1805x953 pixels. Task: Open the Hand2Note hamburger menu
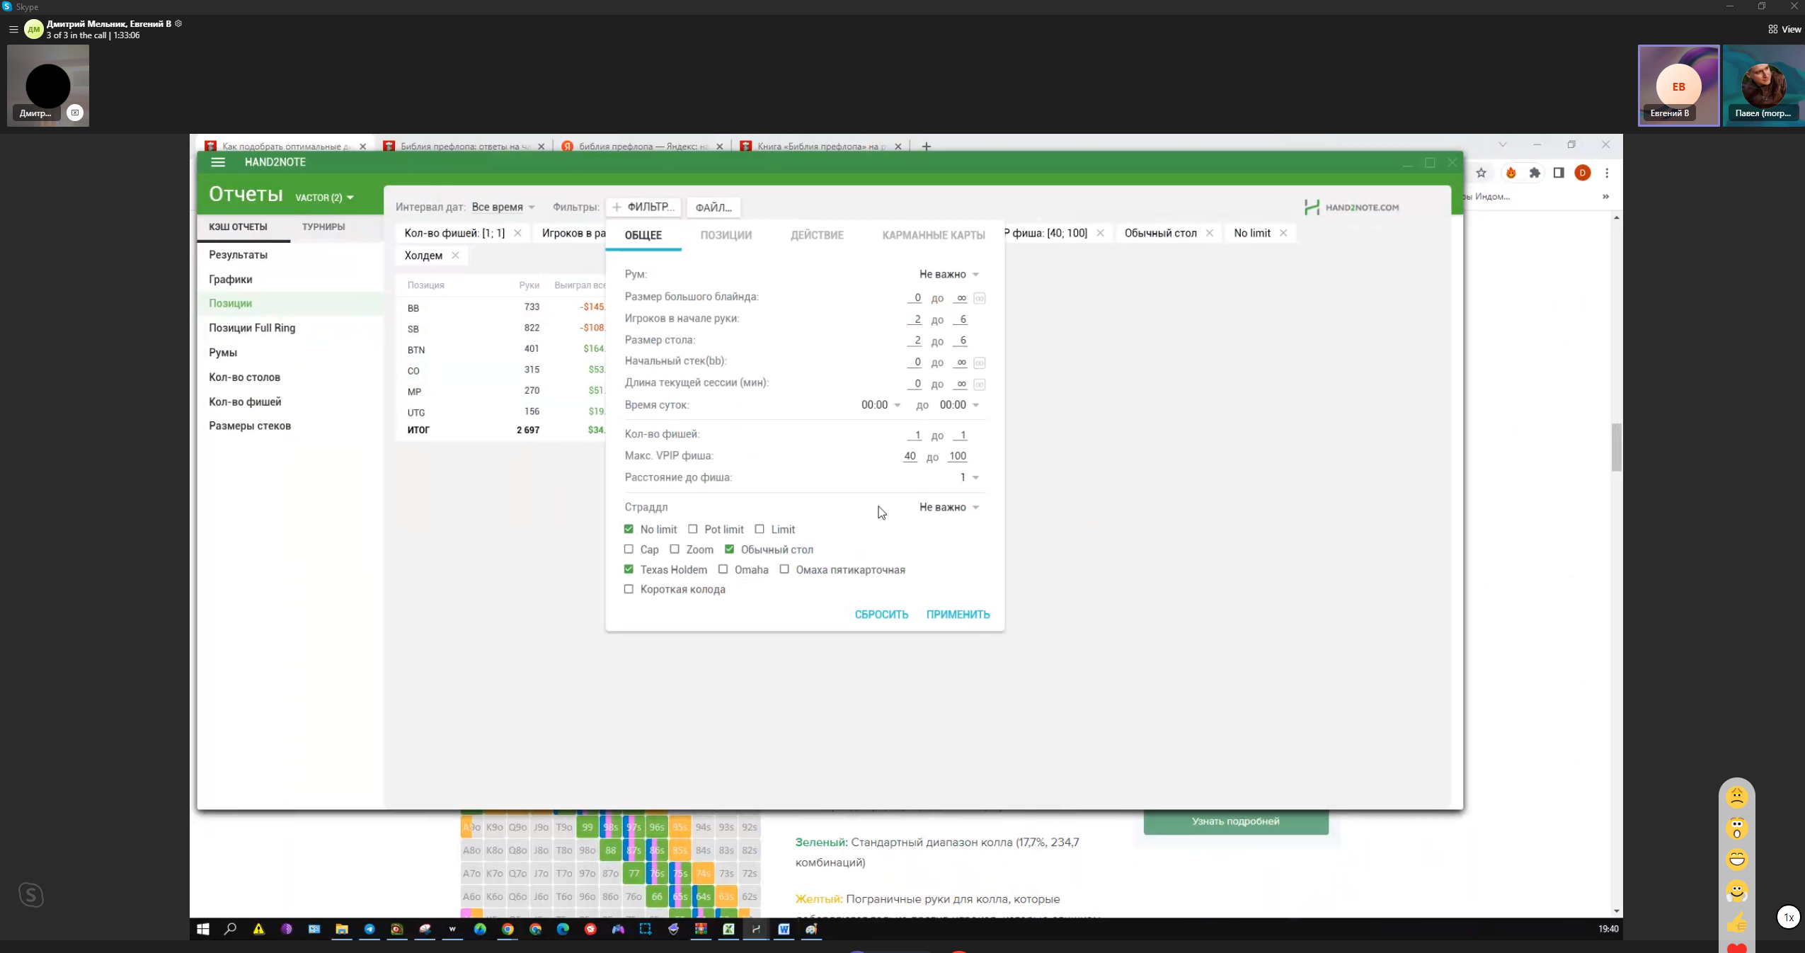pyautogui.click(x=218, y=162)
